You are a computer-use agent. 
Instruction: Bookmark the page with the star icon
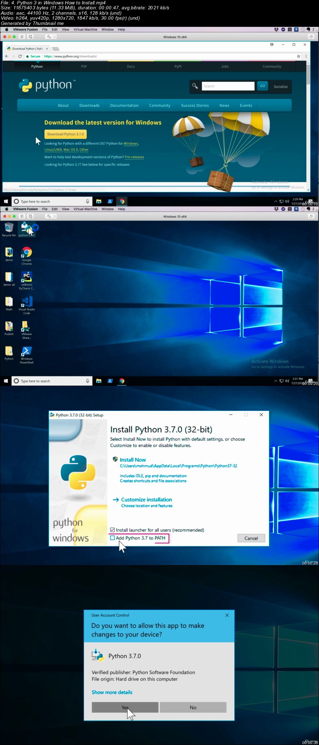(298, 56)
